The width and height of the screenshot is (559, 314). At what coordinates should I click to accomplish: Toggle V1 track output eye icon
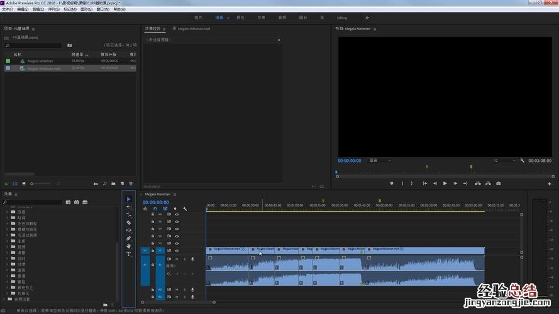(x=177, y=250)
